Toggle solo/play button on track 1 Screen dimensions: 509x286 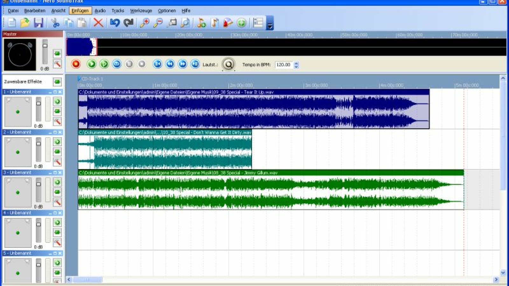coord(57,102)
